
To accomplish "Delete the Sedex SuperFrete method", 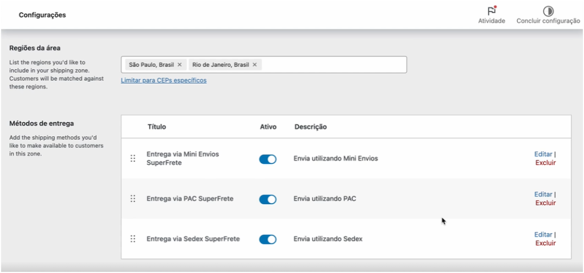I will [x=545, y=243].
